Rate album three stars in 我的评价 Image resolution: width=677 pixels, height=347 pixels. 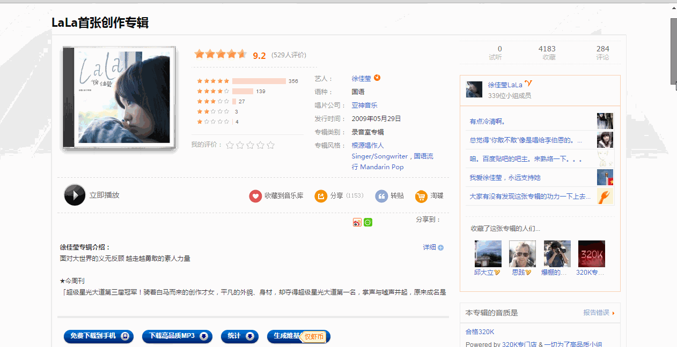point(250,145)
